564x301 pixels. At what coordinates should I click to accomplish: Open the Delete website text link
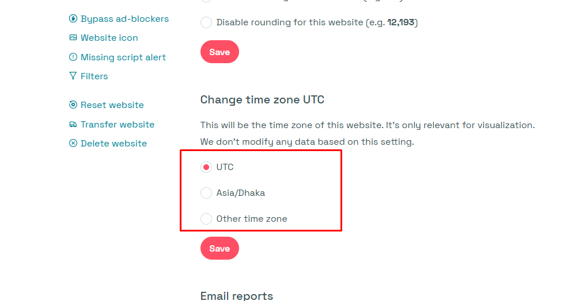[x=113, y=144]
